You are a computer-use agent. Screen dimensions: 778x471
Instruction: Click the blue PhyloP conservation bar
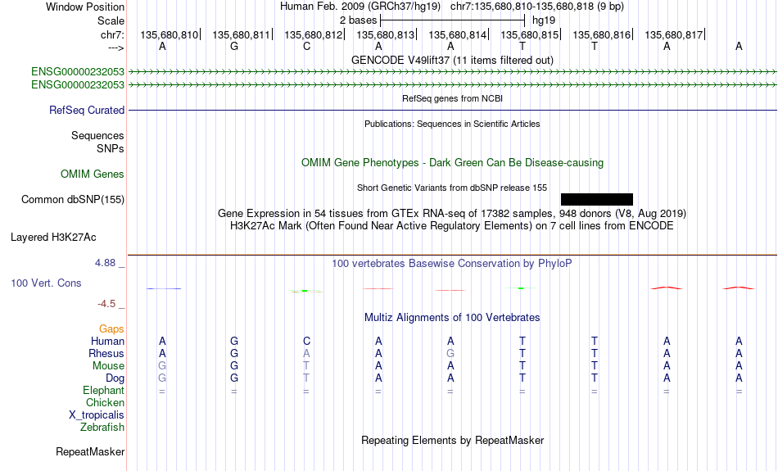tap(164, 288)
